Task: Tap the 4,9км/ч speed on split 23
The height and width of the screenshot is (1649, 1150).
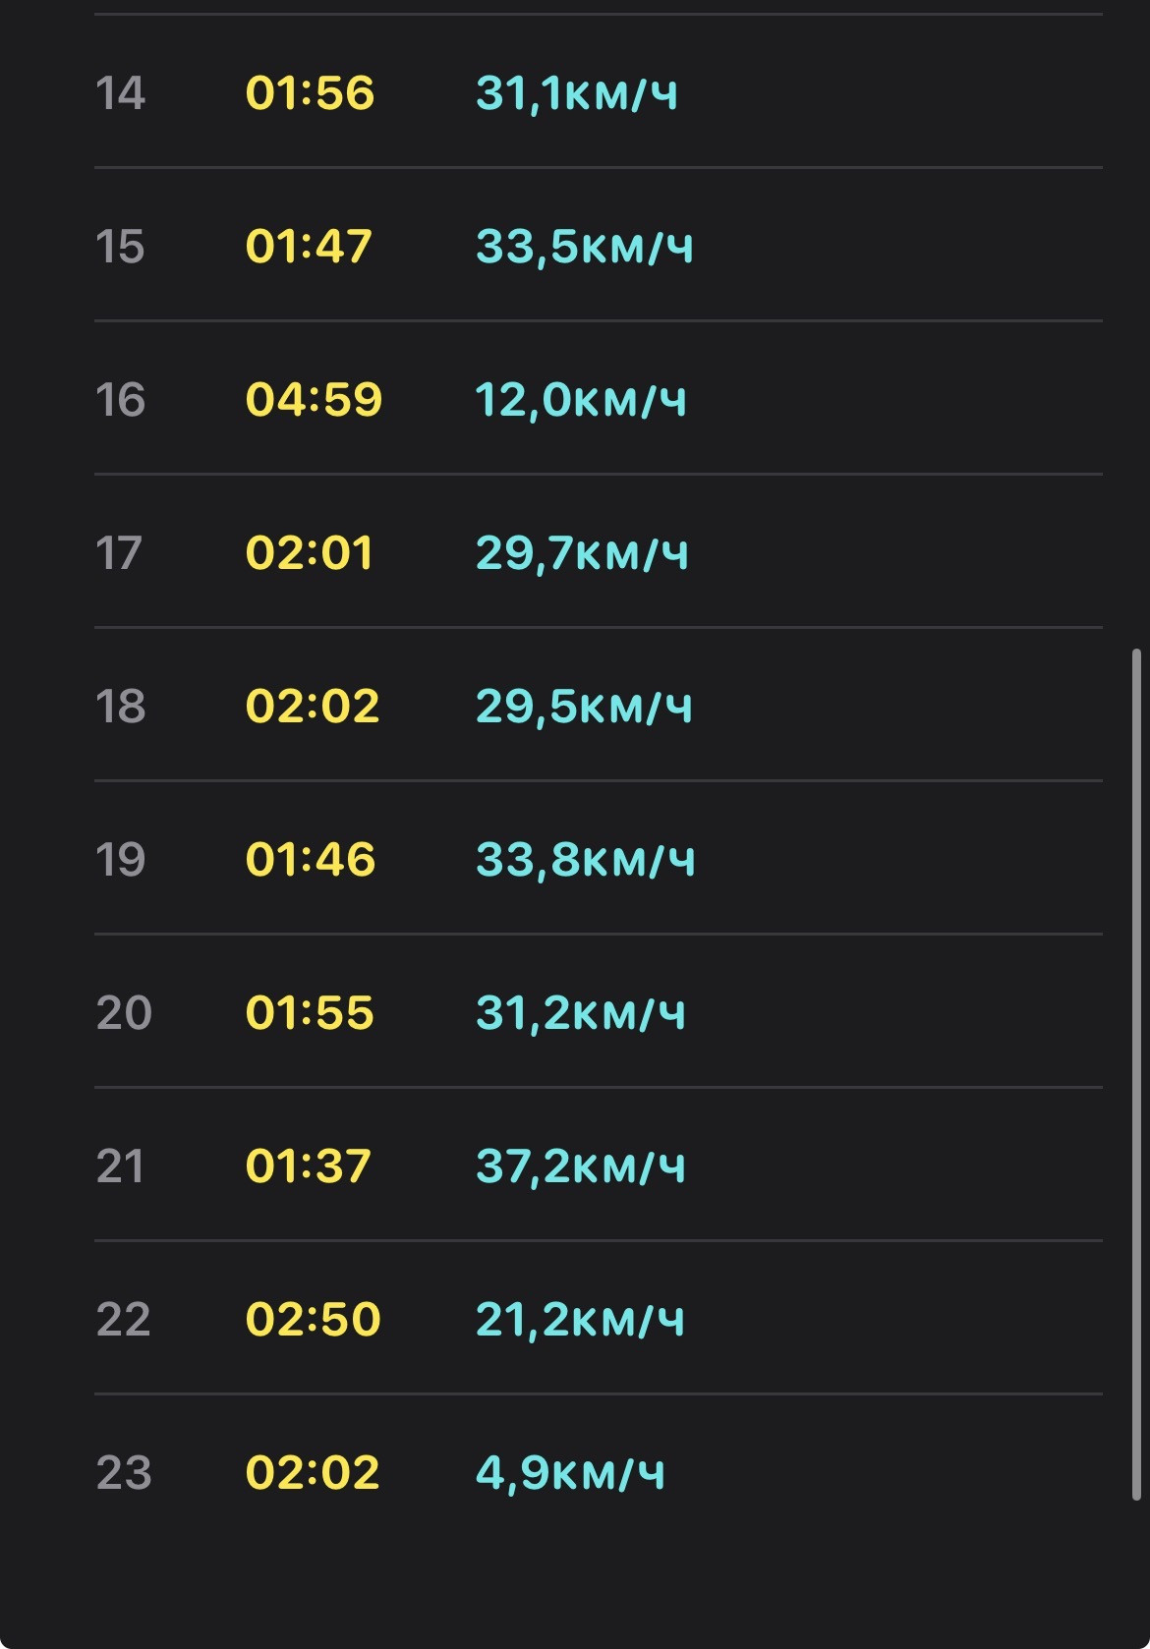Action: (x=570, y=1474)
